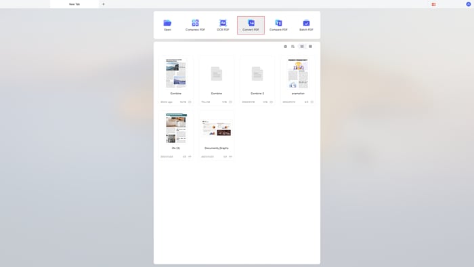Switch recent files to list view
Screen dimensions: 474x267
(x=310, y=47)
